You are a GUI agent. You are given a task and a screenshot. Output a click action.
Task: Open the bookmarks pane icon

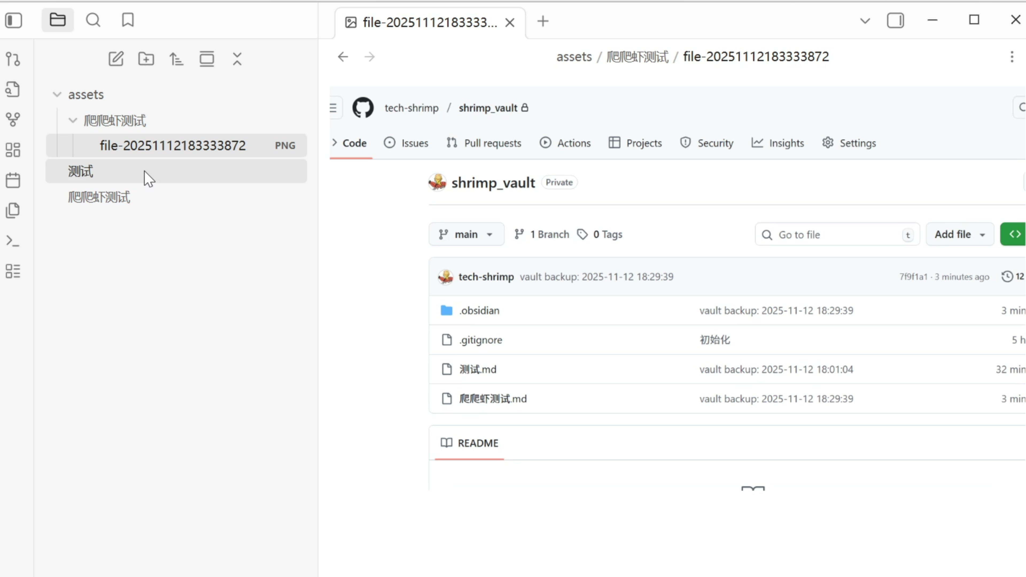(128, 20)
